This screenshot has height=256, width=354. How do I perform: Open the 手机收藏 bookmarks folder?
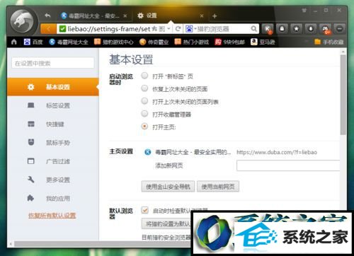point(329,42)
